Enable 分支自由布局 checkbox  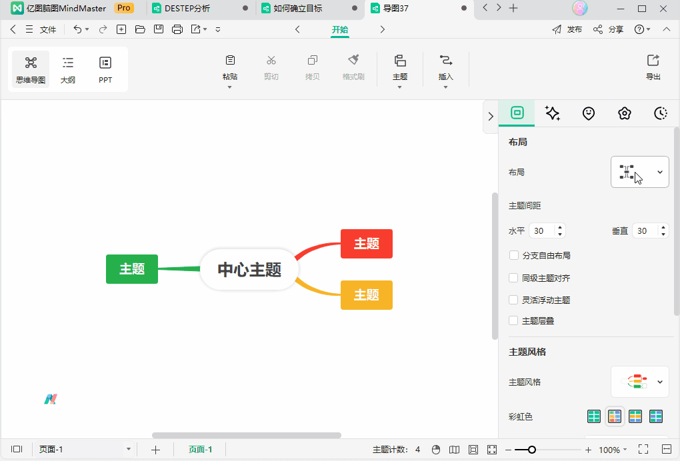click(x=514, y=255)
